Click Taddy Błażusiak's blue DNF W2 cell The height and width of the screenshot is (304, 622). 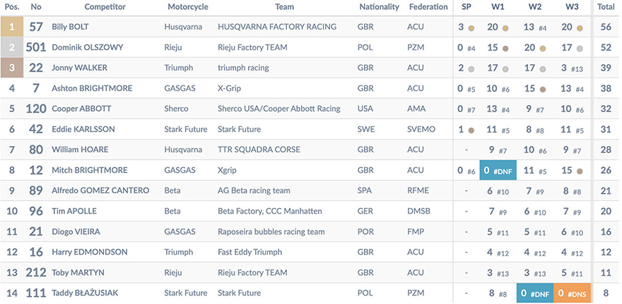pyautogui.click(x=535, y=293)
